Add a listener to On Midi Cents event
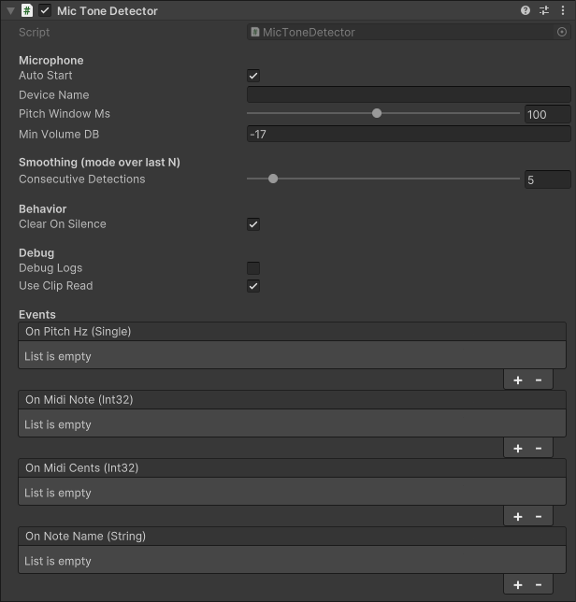This screenshot has width=576, height=602. tap(518, 517)
